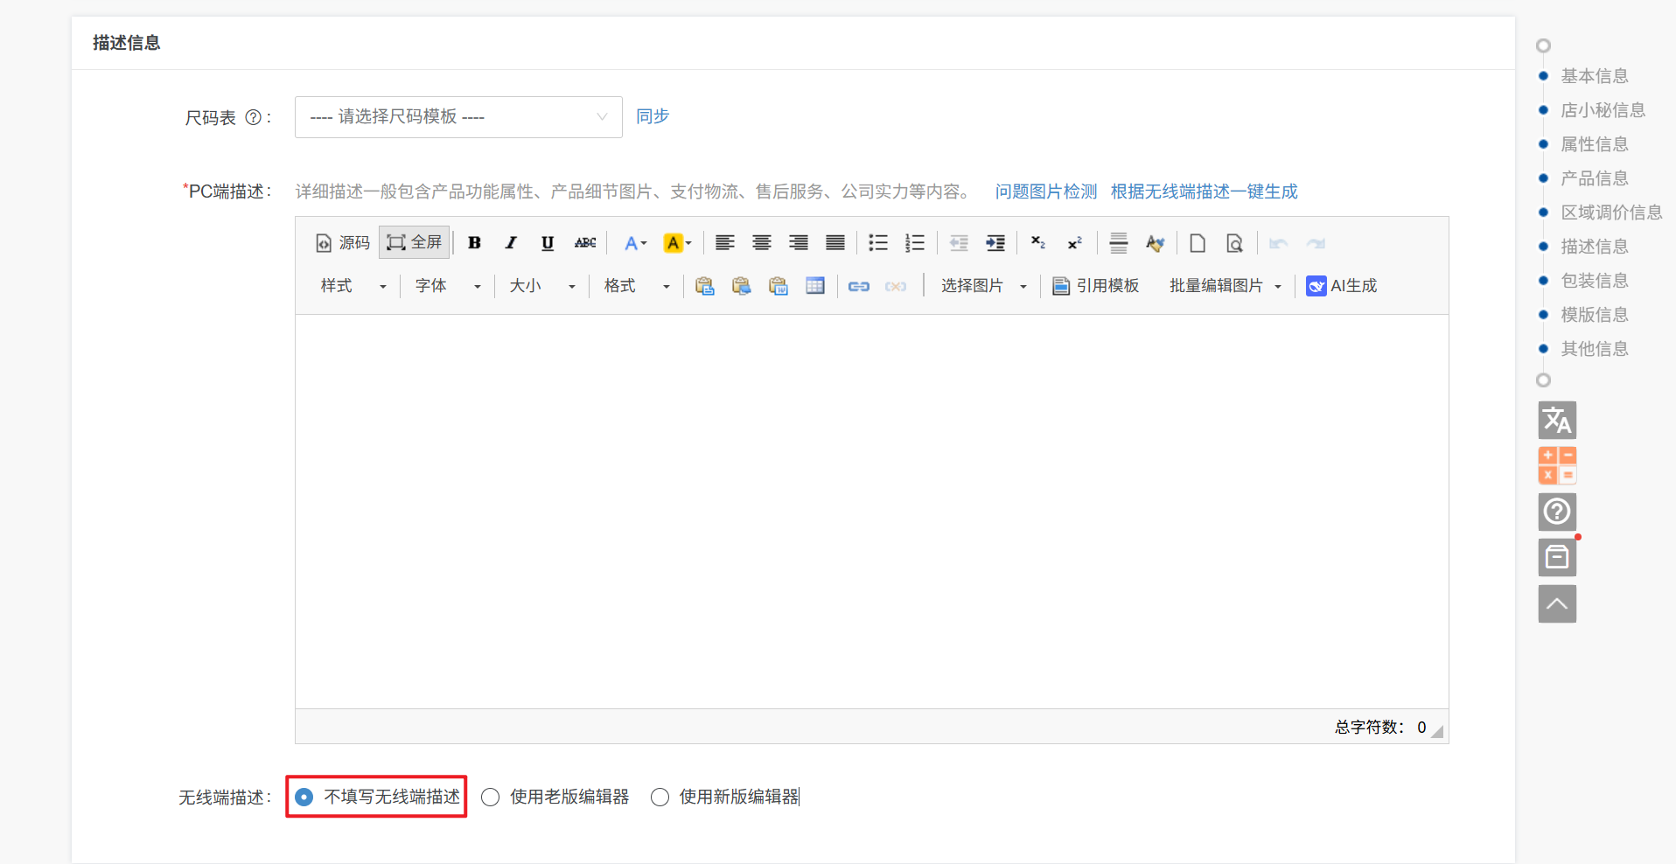Click the insert hyperlink icon
This screenshot has height=864, width=1676.
858,286
